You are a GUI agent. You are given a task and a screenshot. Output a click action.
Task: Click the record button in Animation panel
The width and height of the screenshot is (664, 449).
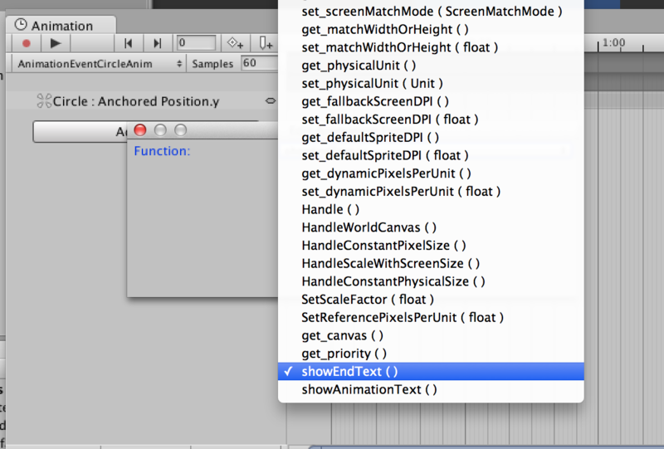coord(26,43)
